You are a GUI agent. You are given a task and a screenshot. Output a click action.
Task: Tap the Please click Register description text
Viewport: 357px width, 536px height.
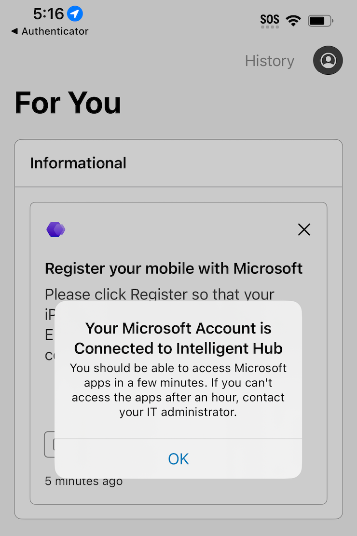159,294
